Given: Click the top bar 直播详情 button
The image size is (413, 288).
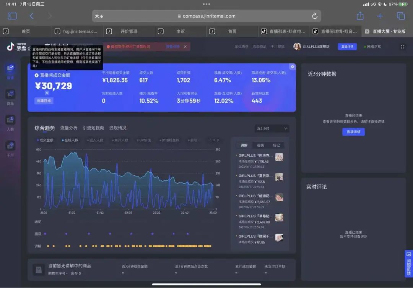Looking at the screenshot, I should coord(347,47).
